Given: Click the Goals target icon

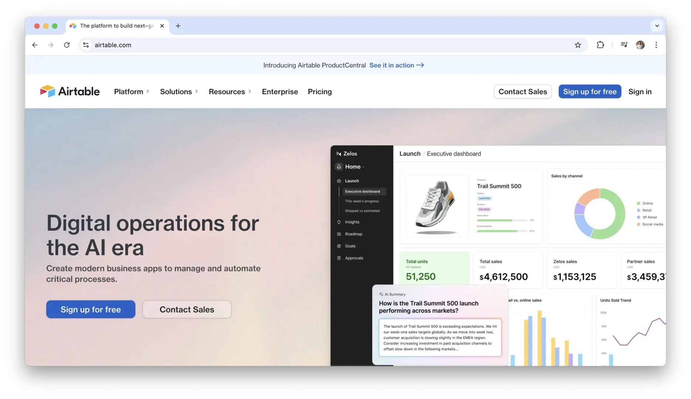Looking at the screenshot, I should point(339,246).
